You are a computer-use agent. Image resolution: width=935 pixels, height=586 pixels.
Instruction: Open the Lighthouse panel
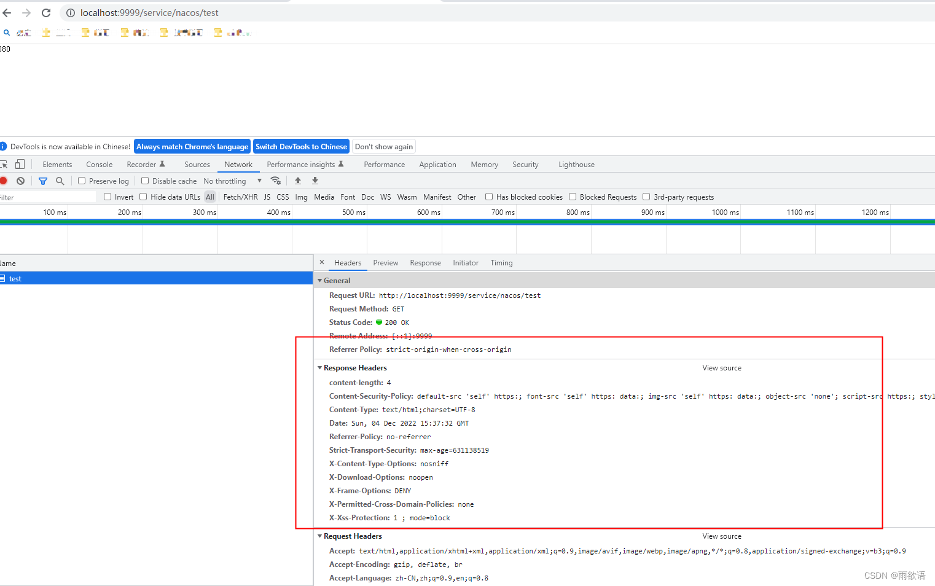pos(577,165)
